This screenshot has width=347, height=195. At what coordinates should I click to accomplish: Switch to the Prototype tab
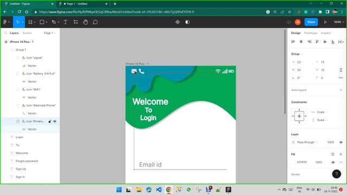[x=311, y=33]
